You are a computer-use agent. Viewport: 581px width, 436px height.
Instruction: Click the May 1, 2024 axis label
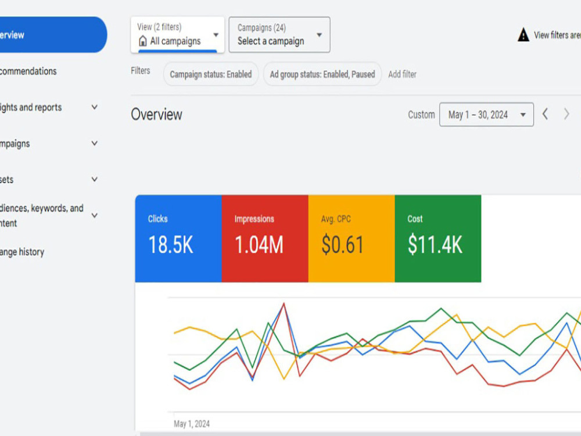click(192, 424)
